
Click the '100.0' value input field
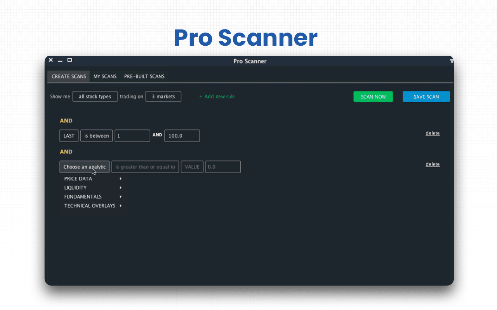[x=182, y=136]
